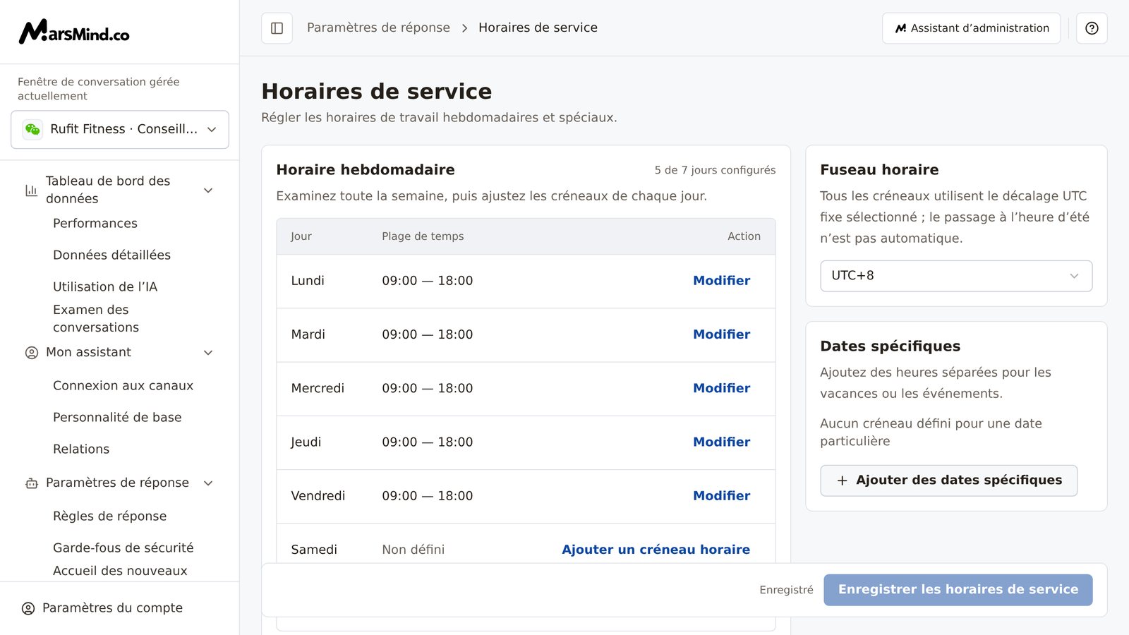Image resolution: width=1129 pixels, height=635 pixels.
Task: Click the plus icon in Ajouter des dates spécifiques
Action: 842,480
